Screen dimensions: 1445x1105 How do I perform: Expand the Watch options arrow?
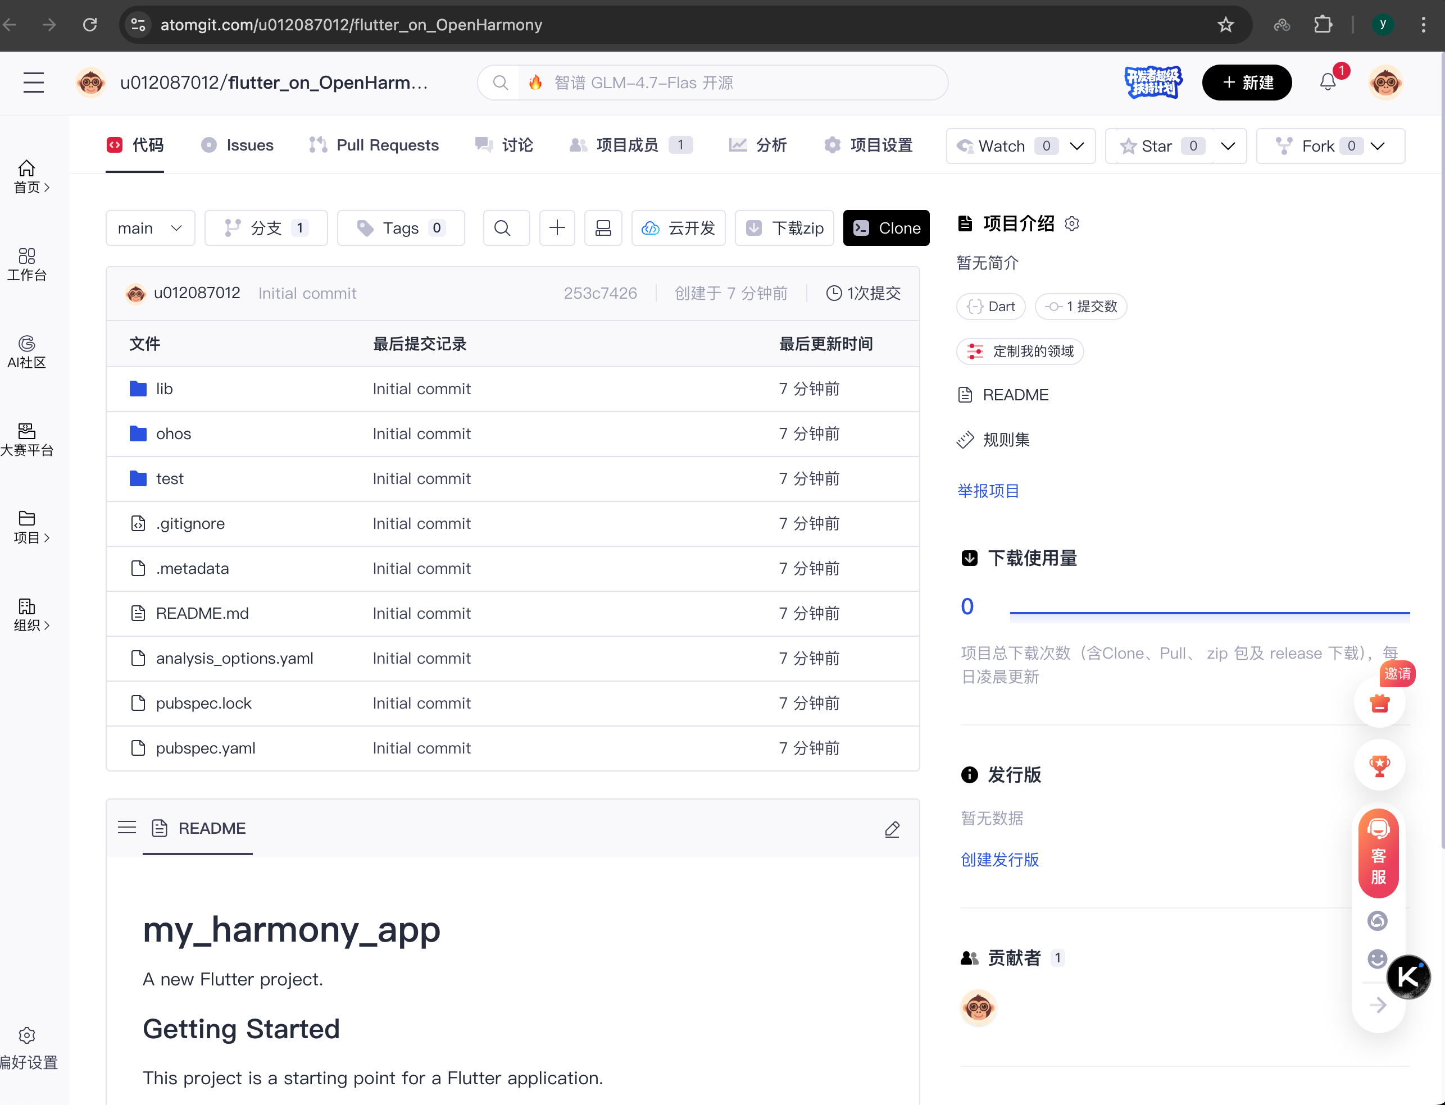(1077, 146)
